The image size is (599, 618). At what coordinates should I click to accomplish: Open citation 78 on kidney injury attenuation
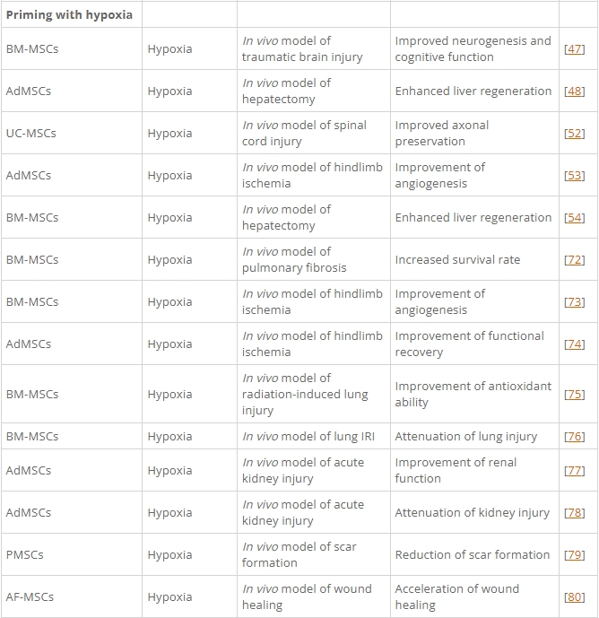point(574,512)
